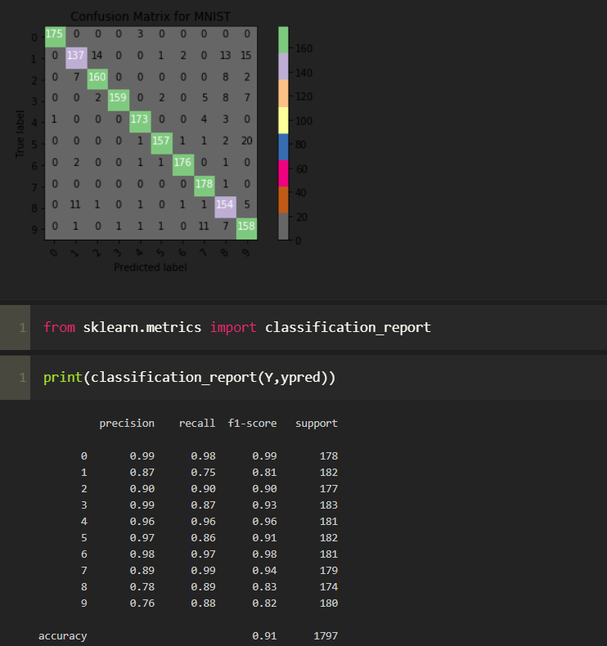Click the diagonal cell showing 175
This screenshot has width=607, height=646.
point(56,37)
